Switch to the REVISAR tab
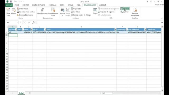This screenshot has height=95, width=169. [71, 5]
